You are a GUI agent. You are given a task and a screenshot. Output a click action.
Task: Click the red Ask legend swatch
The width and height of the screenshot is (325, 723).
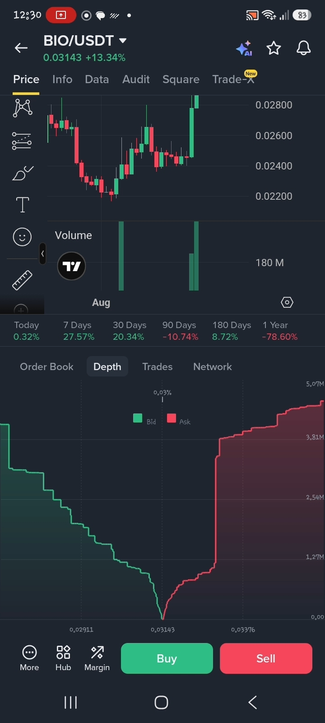[171, 418]
